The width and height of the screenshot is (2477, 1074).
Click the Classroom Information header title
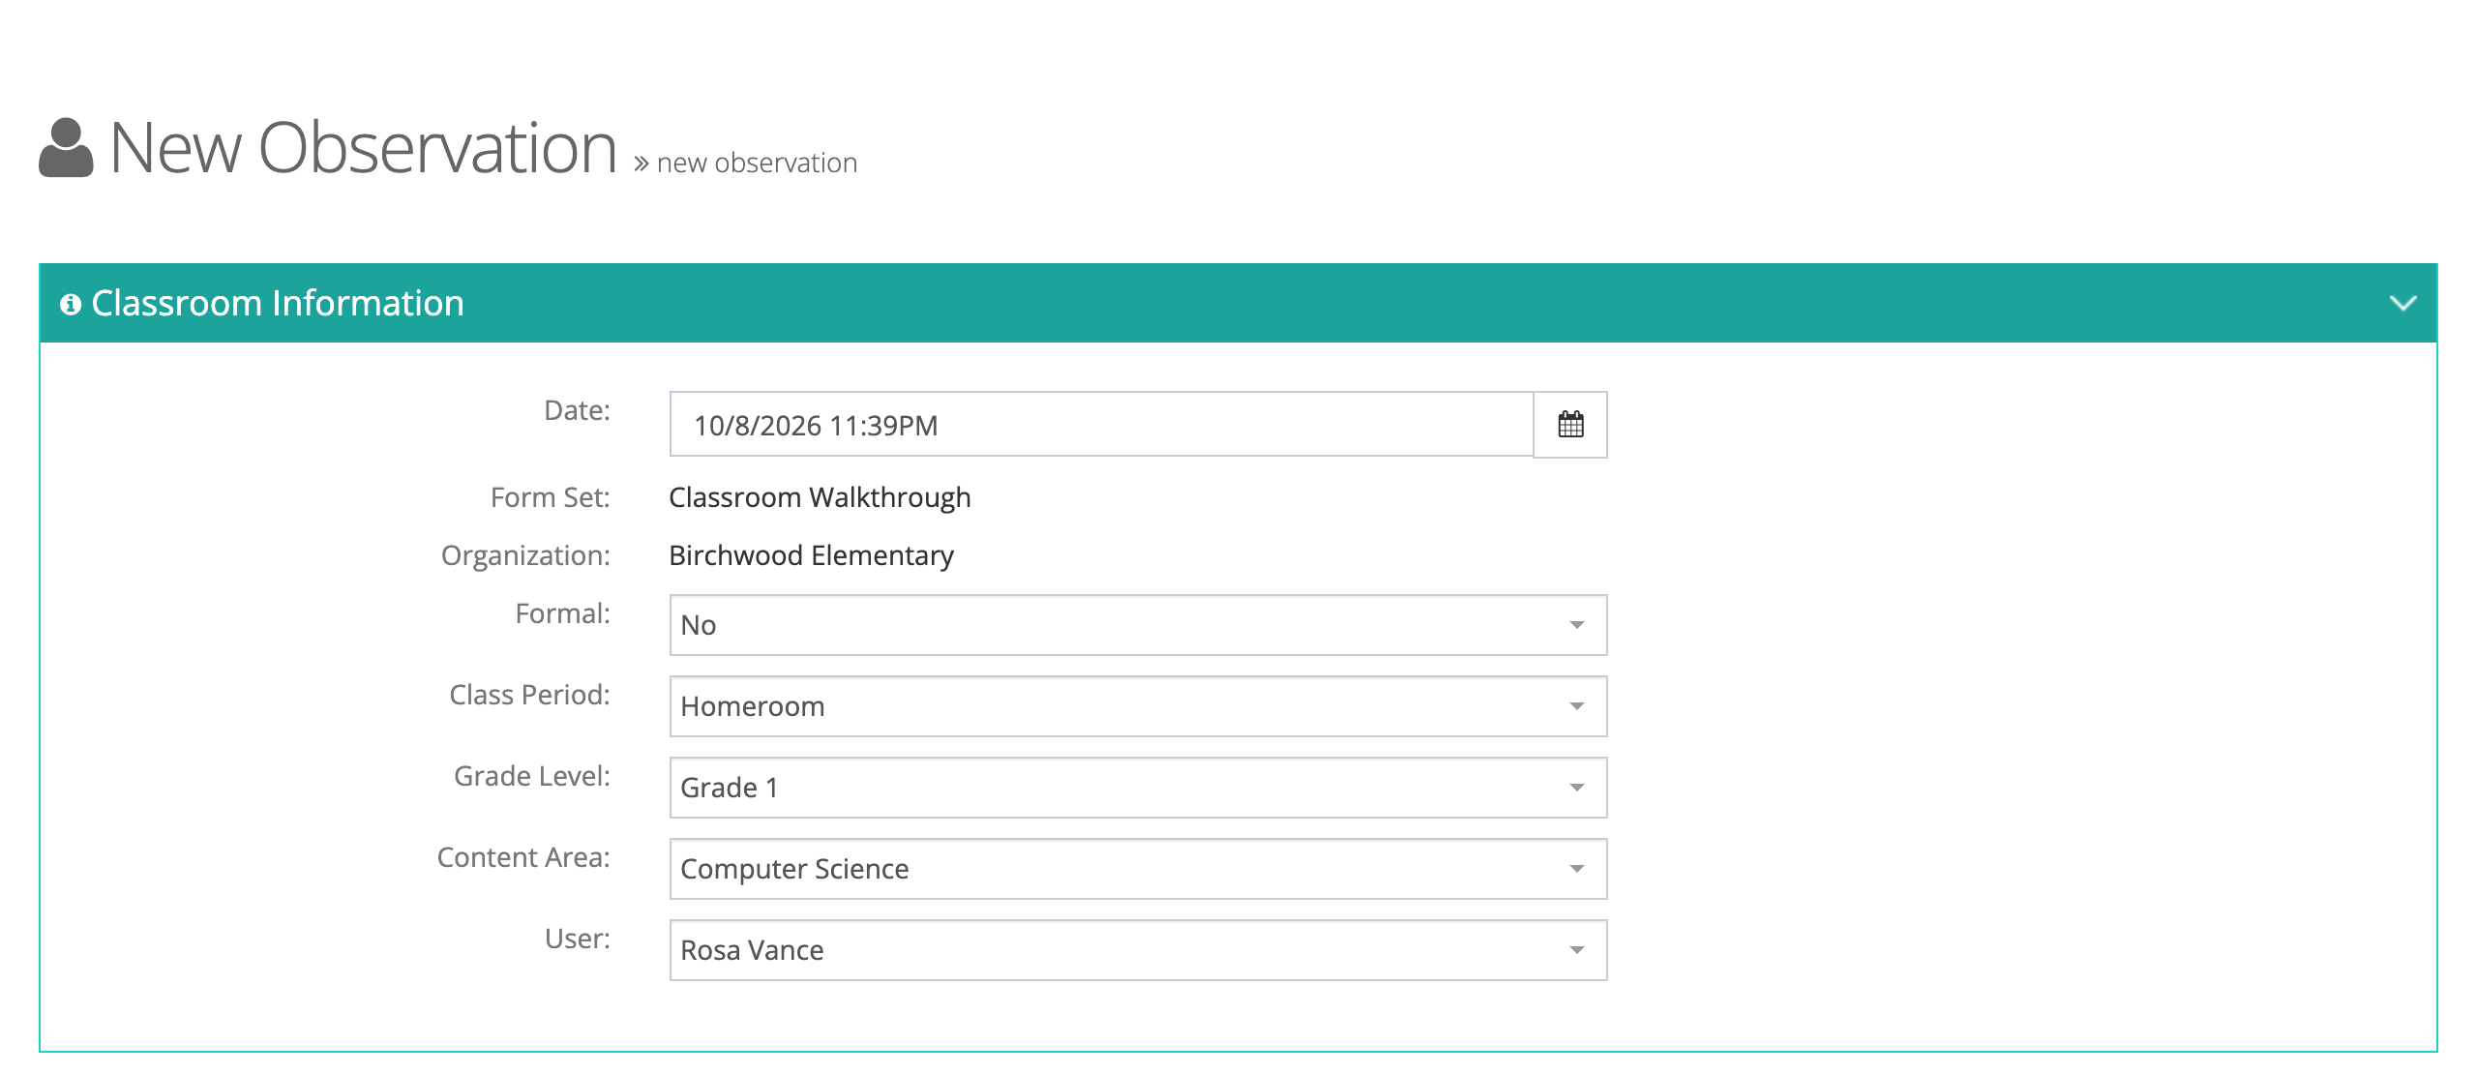tap(278, 304)
